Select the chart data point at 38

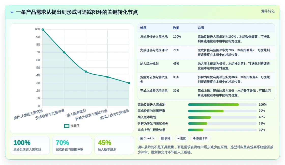[107, 77]
